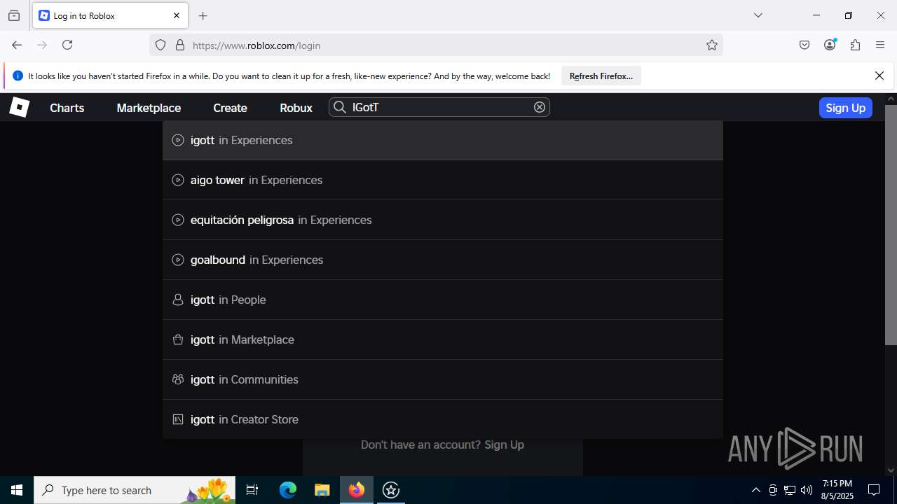
Task: Click the Firefox taskbar icon
Action: 357,490
